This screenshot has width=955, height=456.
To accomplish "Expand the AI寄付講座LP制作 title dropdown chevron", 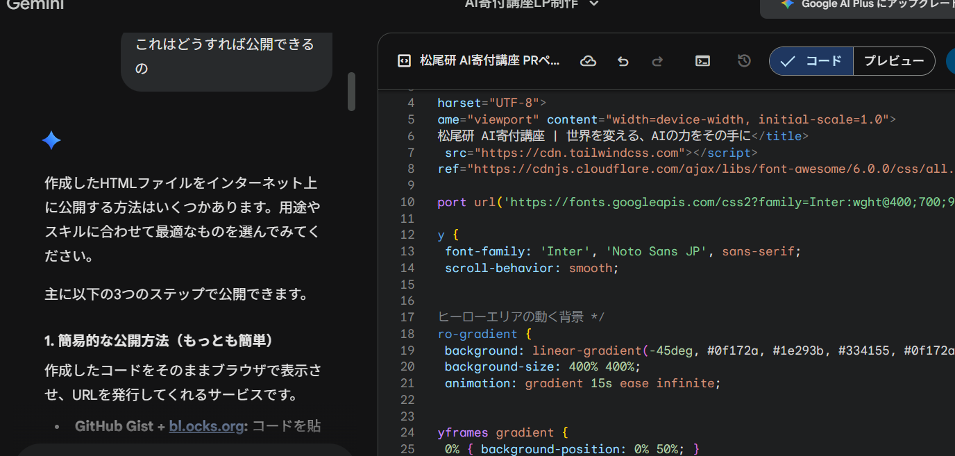I will pyautogui.click(x=593, y=4).
